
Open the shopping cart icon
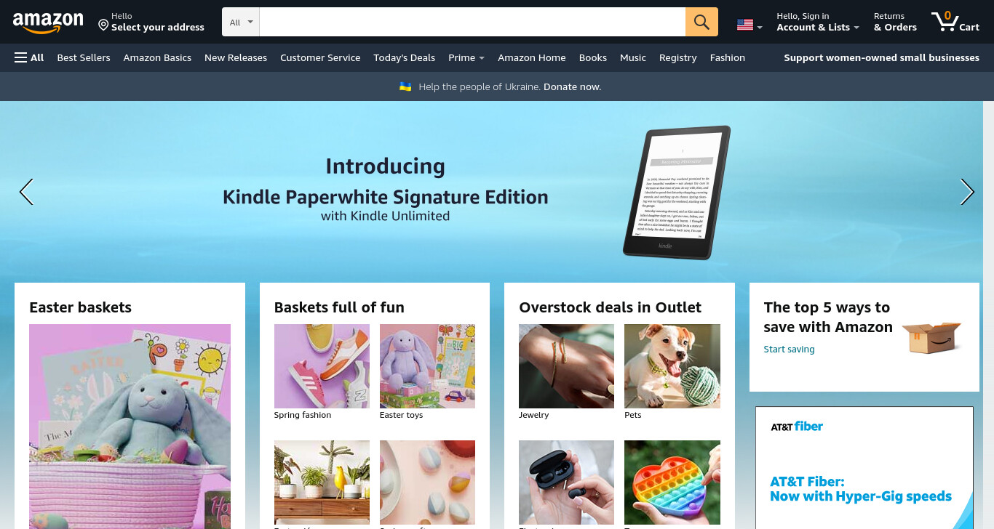tap(955, 22)
